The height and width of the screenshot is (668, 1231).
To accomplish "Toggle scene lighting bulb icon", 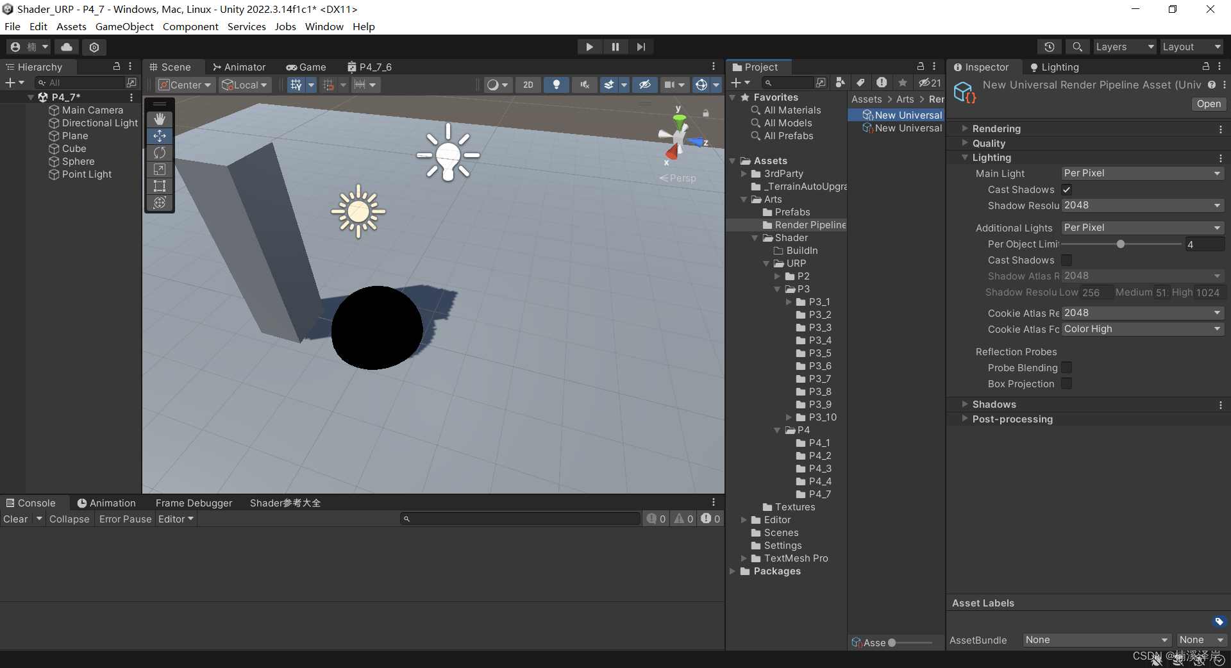I will pyautogui.click(x=557, y=85).
